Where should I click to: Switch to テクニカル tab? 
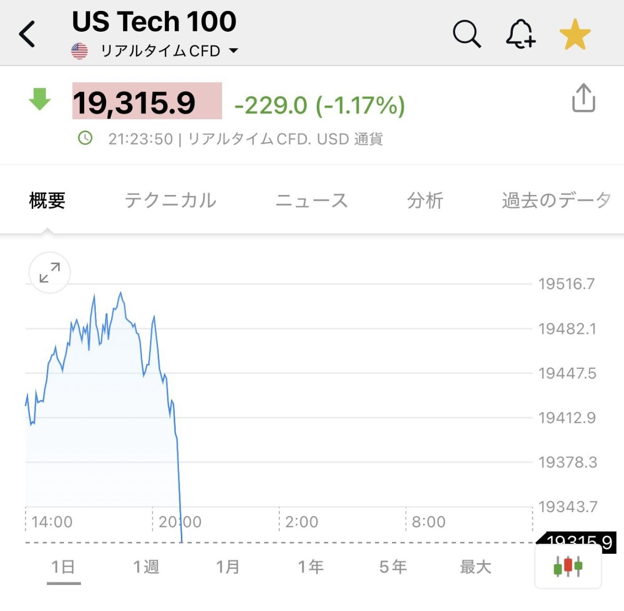coord(171,200)
